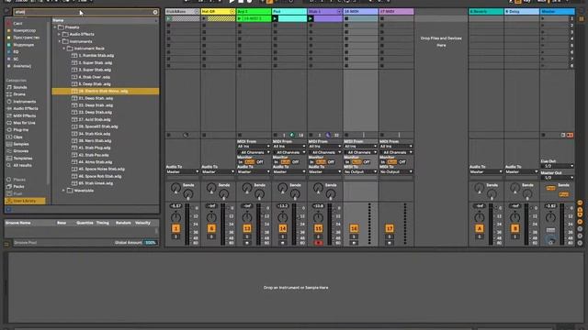Click the Groove Pool Global Amount value
Viewport: 588px width, 330px height.
(x=151, y=243)
